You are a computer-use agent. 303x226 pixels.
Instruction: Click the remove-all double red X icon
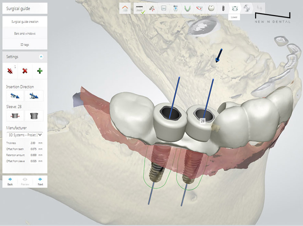click(x=11, y=71)
